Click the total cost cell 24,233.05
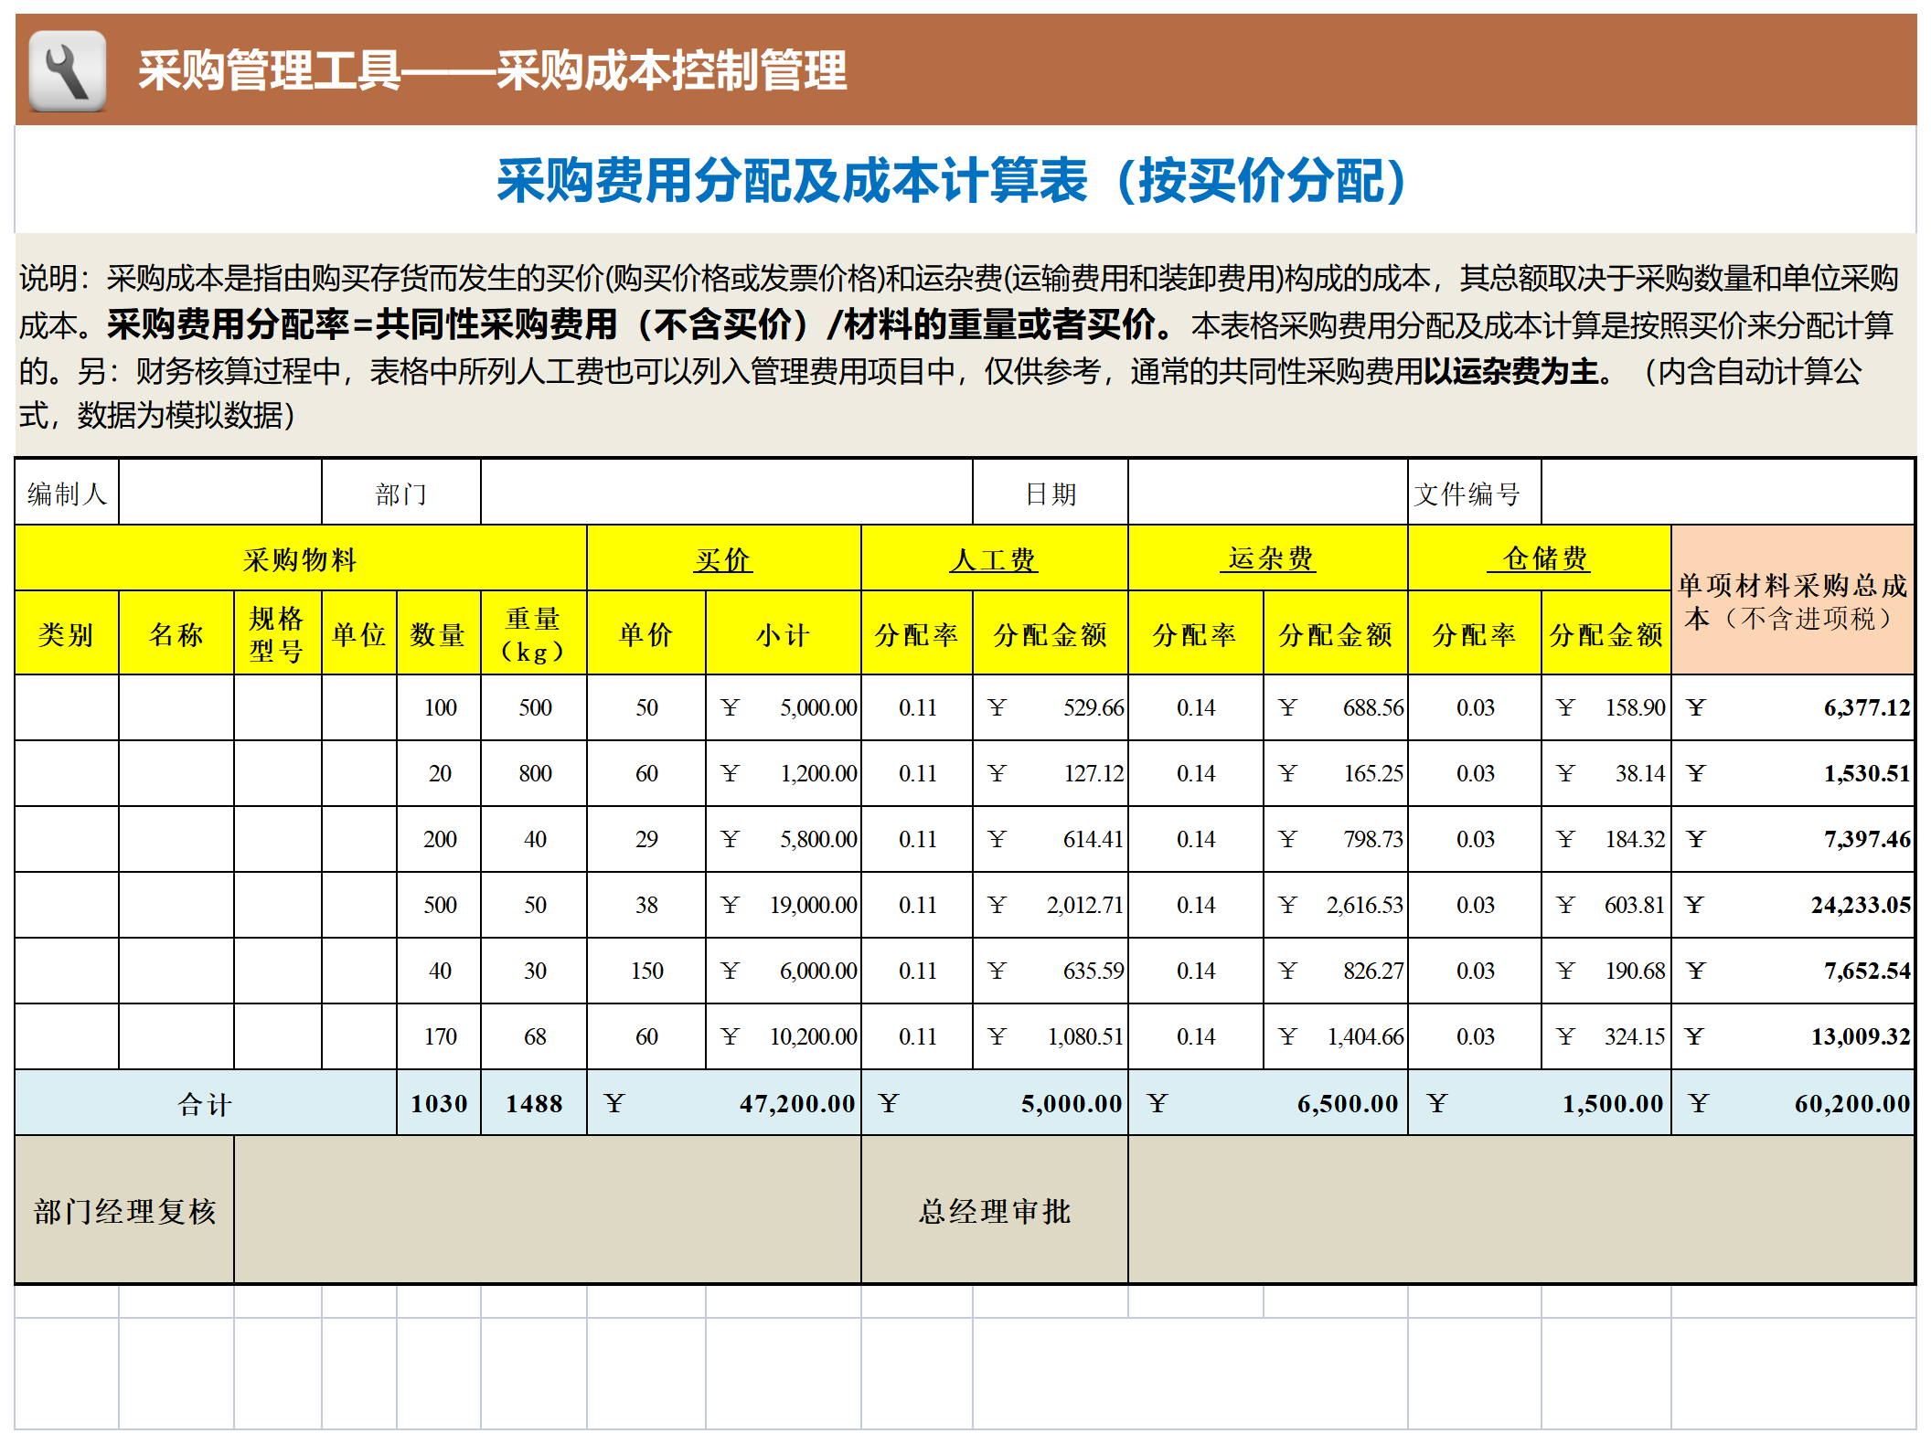This screenshot has width=1931, height=1444. pyautogui.click(x=1792, y=905)
